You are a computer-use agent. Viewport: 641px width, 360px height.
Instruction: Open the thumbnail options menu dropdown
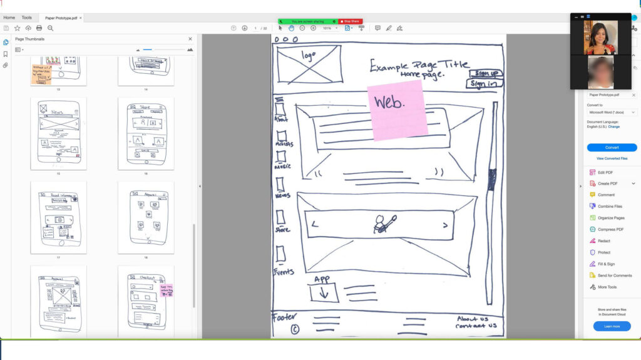[19, 50]
